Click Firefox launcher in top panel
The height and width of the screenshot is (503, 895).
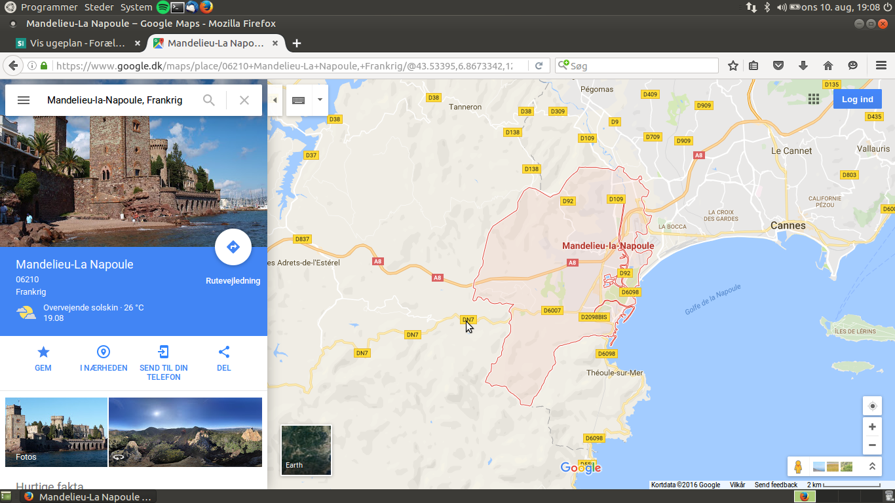coord(206,7)
